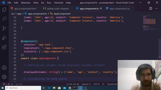The height and width of the screenshot is (90, 161).
Task: Open the Help menu
Action: tap(68, 3)
